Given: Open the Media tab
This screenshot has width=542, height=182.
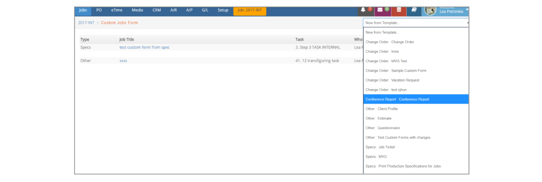Looking at the screenshot, I should pos(137,10).
